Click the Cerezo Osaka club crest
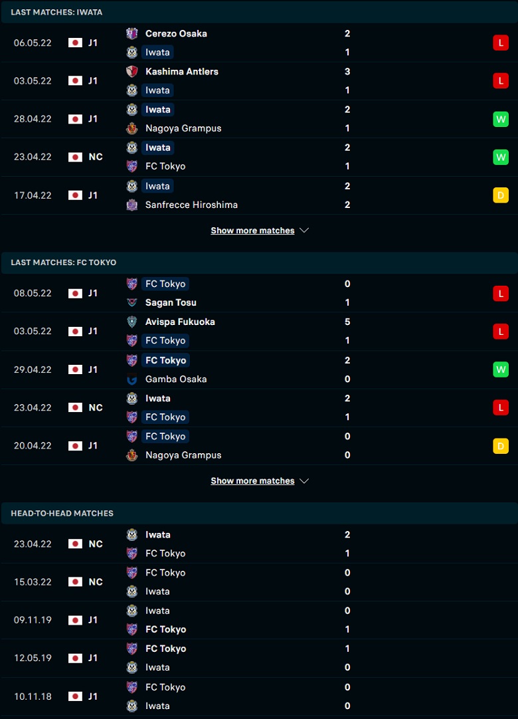 point(132,33)
